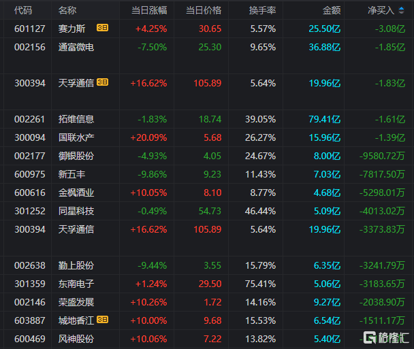
Task: Open the 城地香江 stock name
Action: (x=76, y=320)
